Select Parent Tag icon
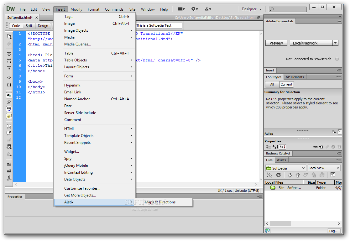Image resolution: width=350 pixels, height=241 pixels. pyautogui.click(x=9, y=78)
